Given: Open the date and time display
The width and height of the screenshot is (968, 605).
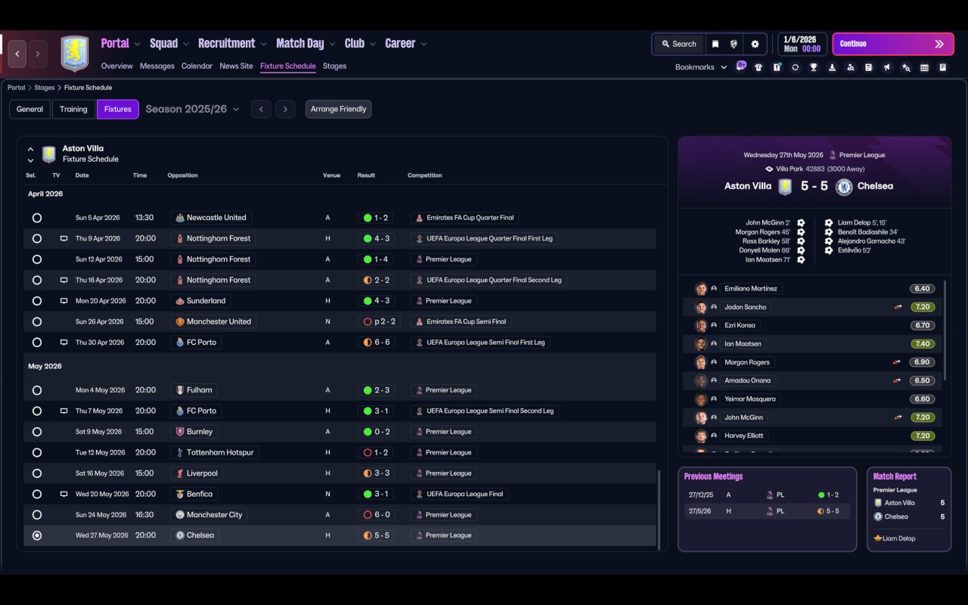Looking at the screenshot, I should point(802,44).
